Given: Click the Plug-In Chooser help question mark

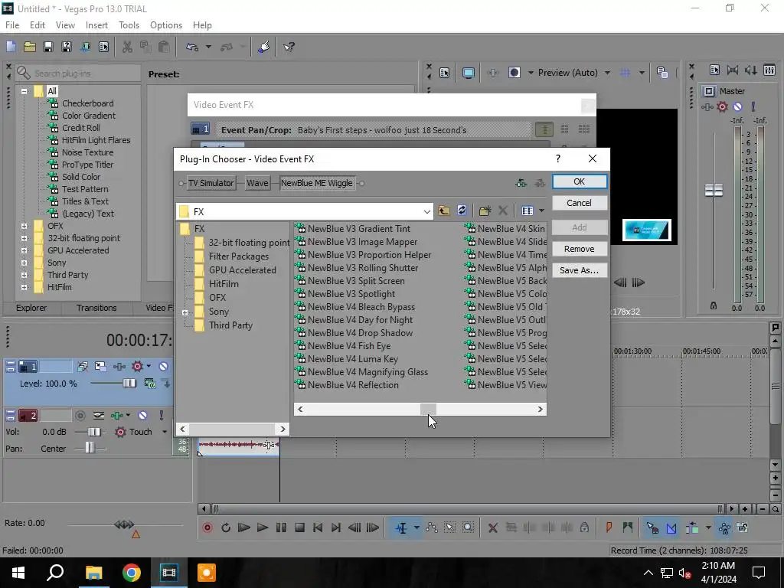Looking at the screenshot, I should pyautogui.click(x=558, y=158).
